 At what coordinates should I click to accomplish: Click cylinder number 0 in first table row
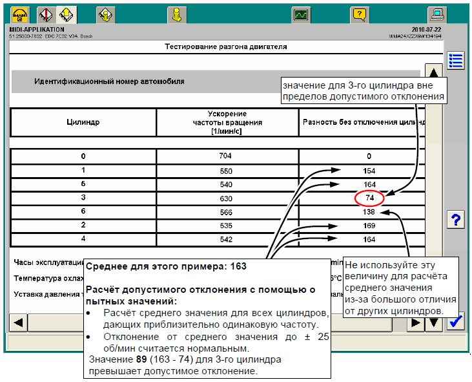[83, 156]
